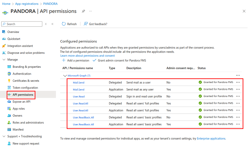
Task: Click the API / Permissions name column header
Action: pyautogui.click(x=77, y=68)
